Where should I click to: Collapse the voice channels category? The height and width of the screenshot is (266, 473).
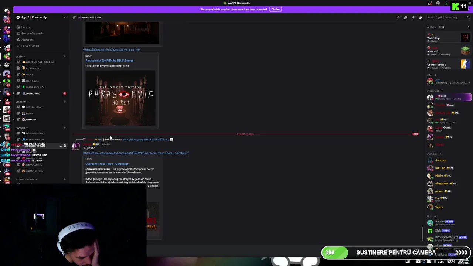click(26, 179)
